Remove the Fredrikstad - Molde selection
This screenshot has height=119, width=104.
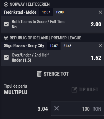[100, 12]
